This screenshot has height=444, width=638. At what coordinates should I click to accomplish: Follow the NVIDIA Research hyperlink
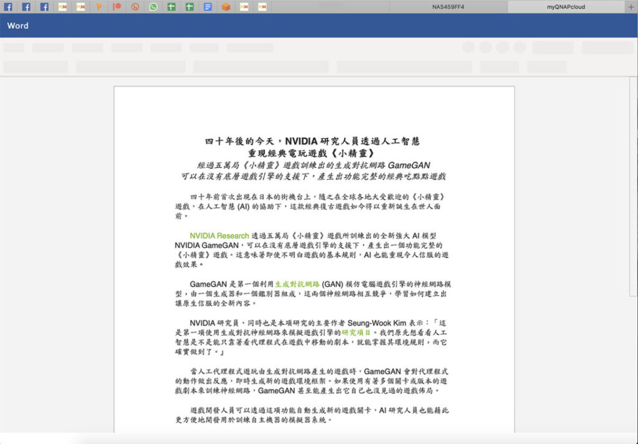(x=219, y=235)
